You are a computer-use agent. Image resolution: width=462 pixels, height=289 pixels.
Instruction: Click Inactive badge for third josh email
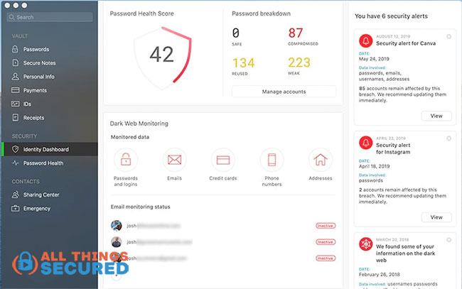326,258
